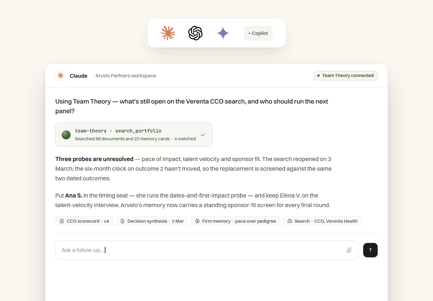The height and width of the screenshot is (301, 433).
Task: Expand the search_portfolio tool call checkmark
Action: (203, 135)
